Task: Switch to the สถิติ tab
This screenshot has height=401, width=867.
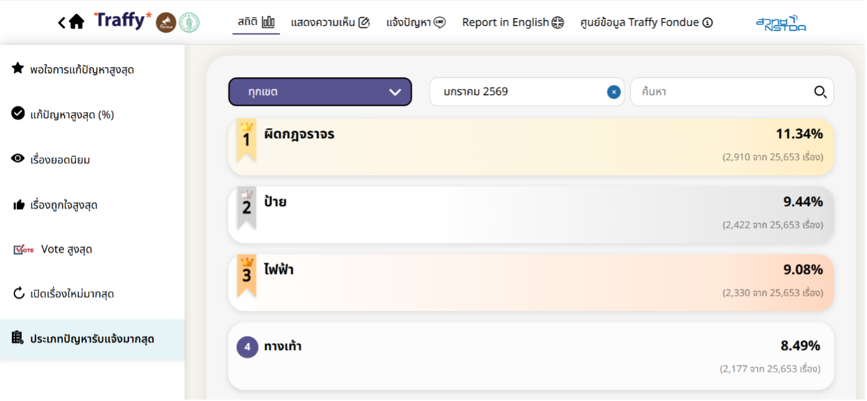Action: [x=256, y=23]
